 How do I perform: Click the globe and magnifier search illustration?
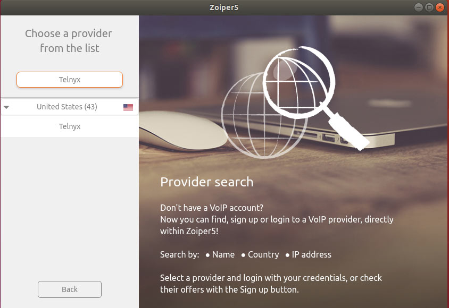pyautogui.click(x=295, y=102)
